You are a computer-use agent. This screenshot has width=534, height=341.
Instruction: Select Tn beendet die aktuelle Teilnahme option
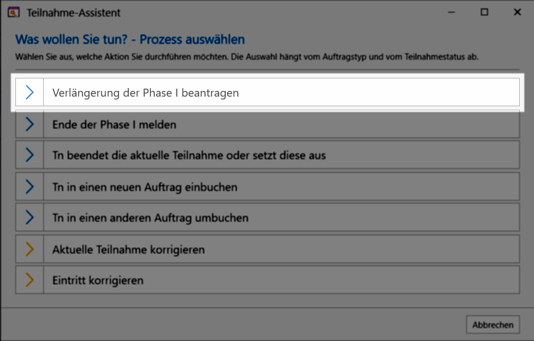(188, 155)
